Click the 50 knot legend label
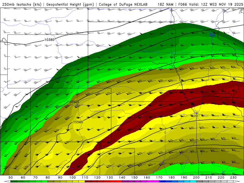The height and width of the screenshot is (183, 244). click(11, 178)
